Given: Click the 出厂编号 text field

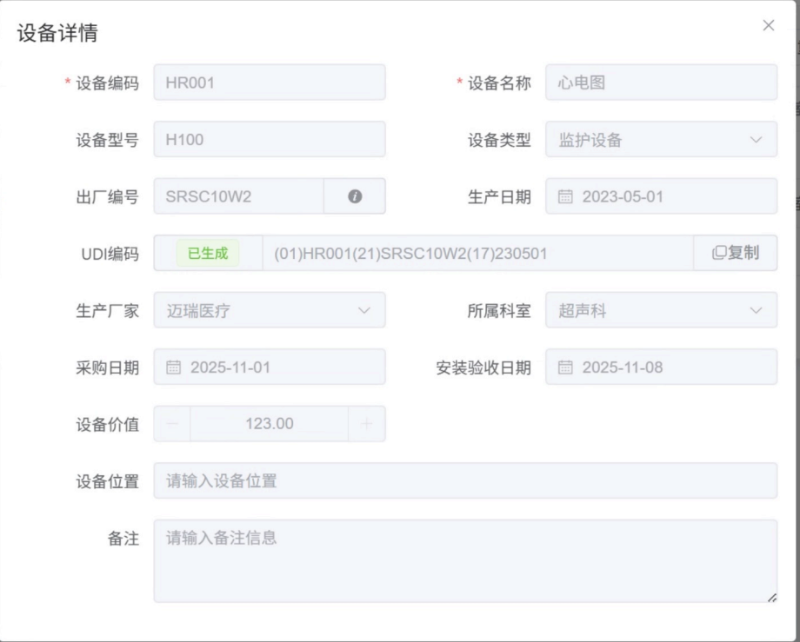Looking at the screenshot, I should click(239, 196).
